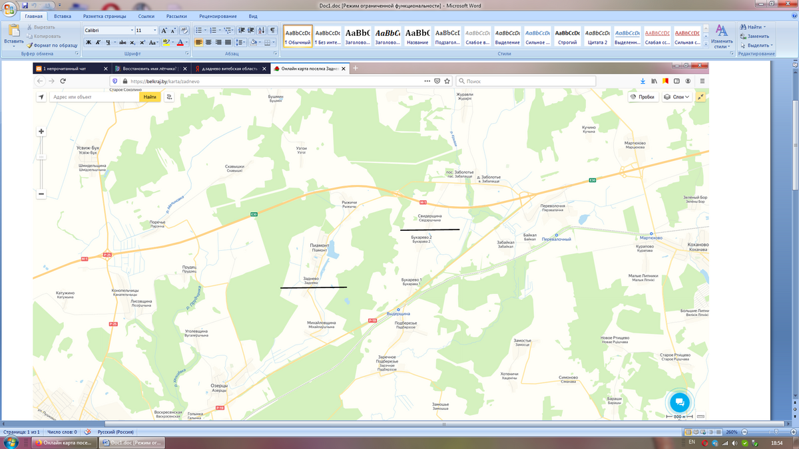Apply paragraph shading with the paint bucket
The width and height of the screenshot is (799, 449).
(x=253, y=42)
